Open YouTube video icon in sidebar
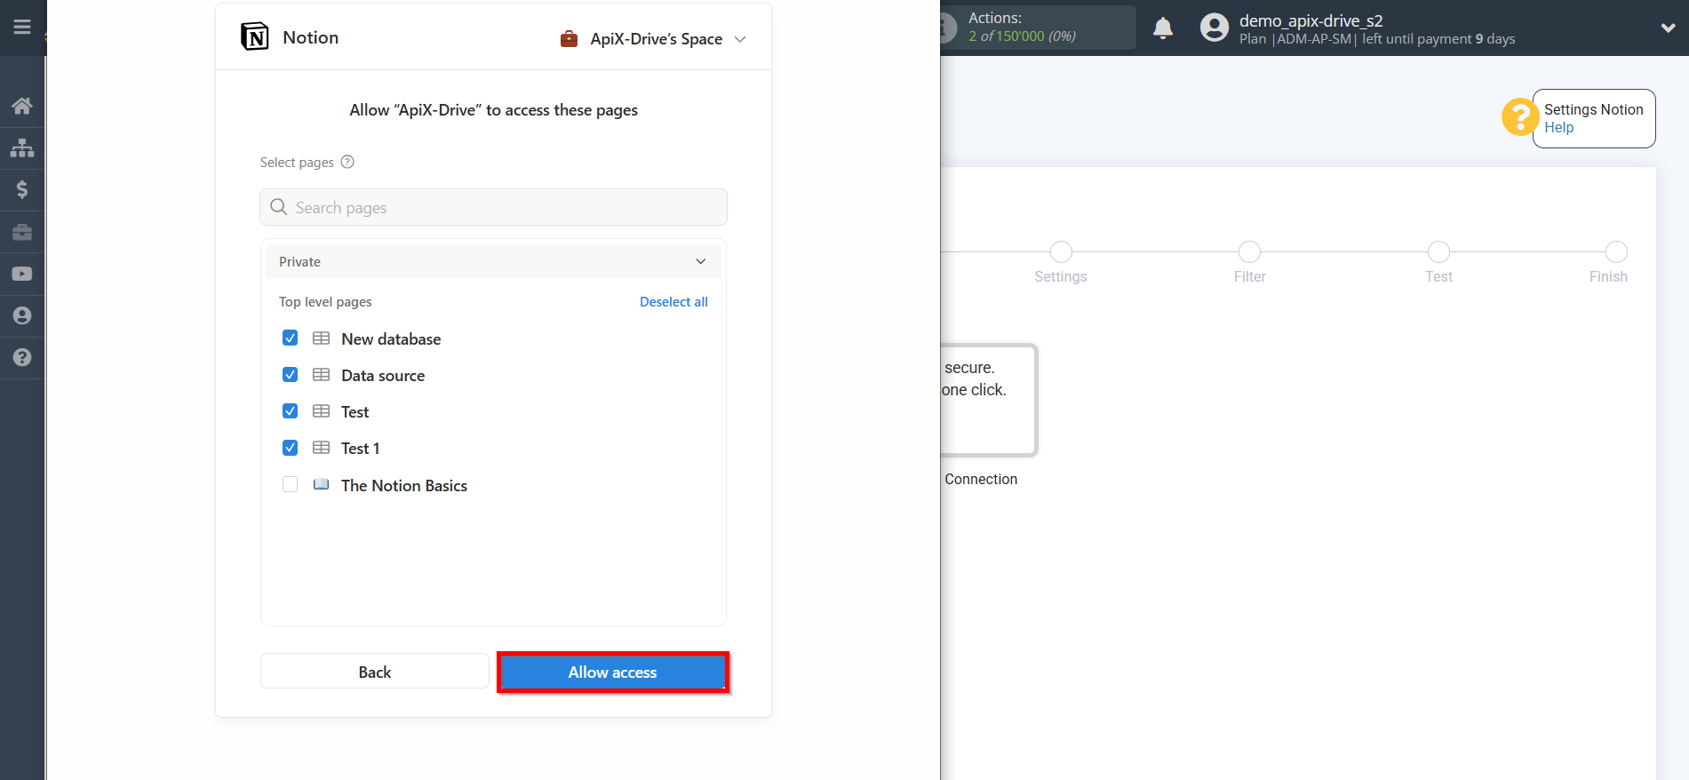 click(x=22, y=274)
